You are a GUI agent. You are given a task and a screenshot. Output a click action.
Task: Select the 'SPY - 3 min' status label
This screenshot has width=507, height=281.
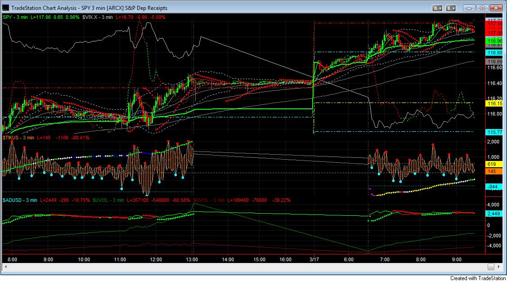(x=15, y=17)
